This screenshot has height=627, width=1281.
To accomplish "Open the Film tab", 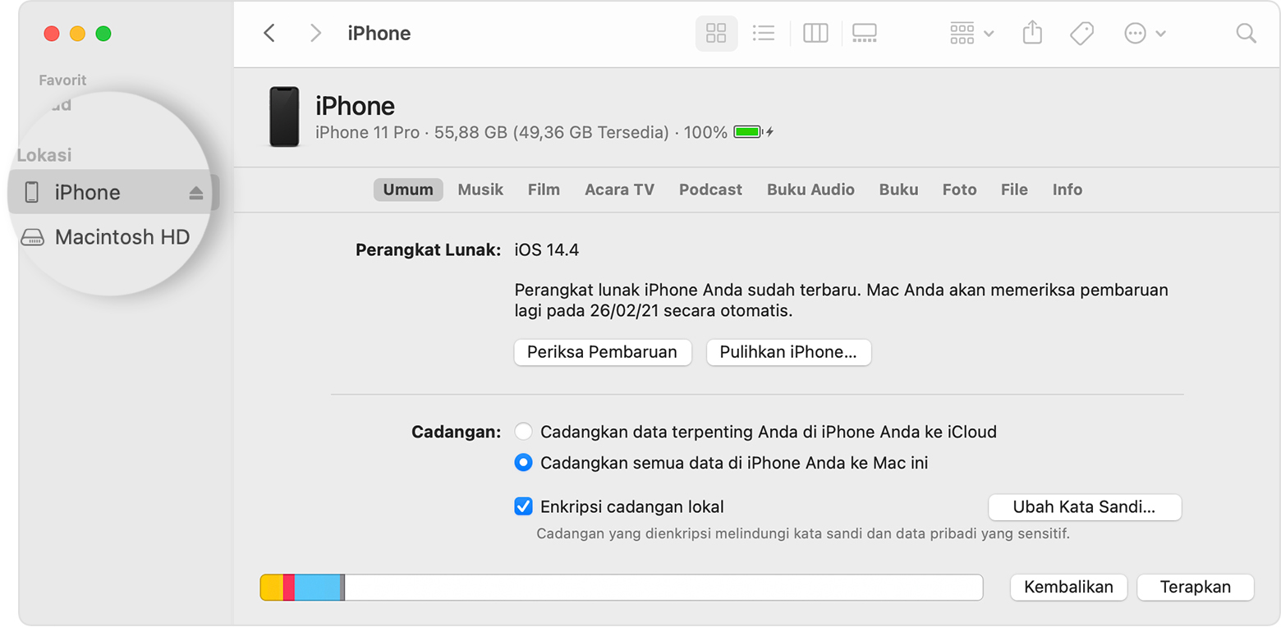I will pyautogui.click(x=544, y=190).
